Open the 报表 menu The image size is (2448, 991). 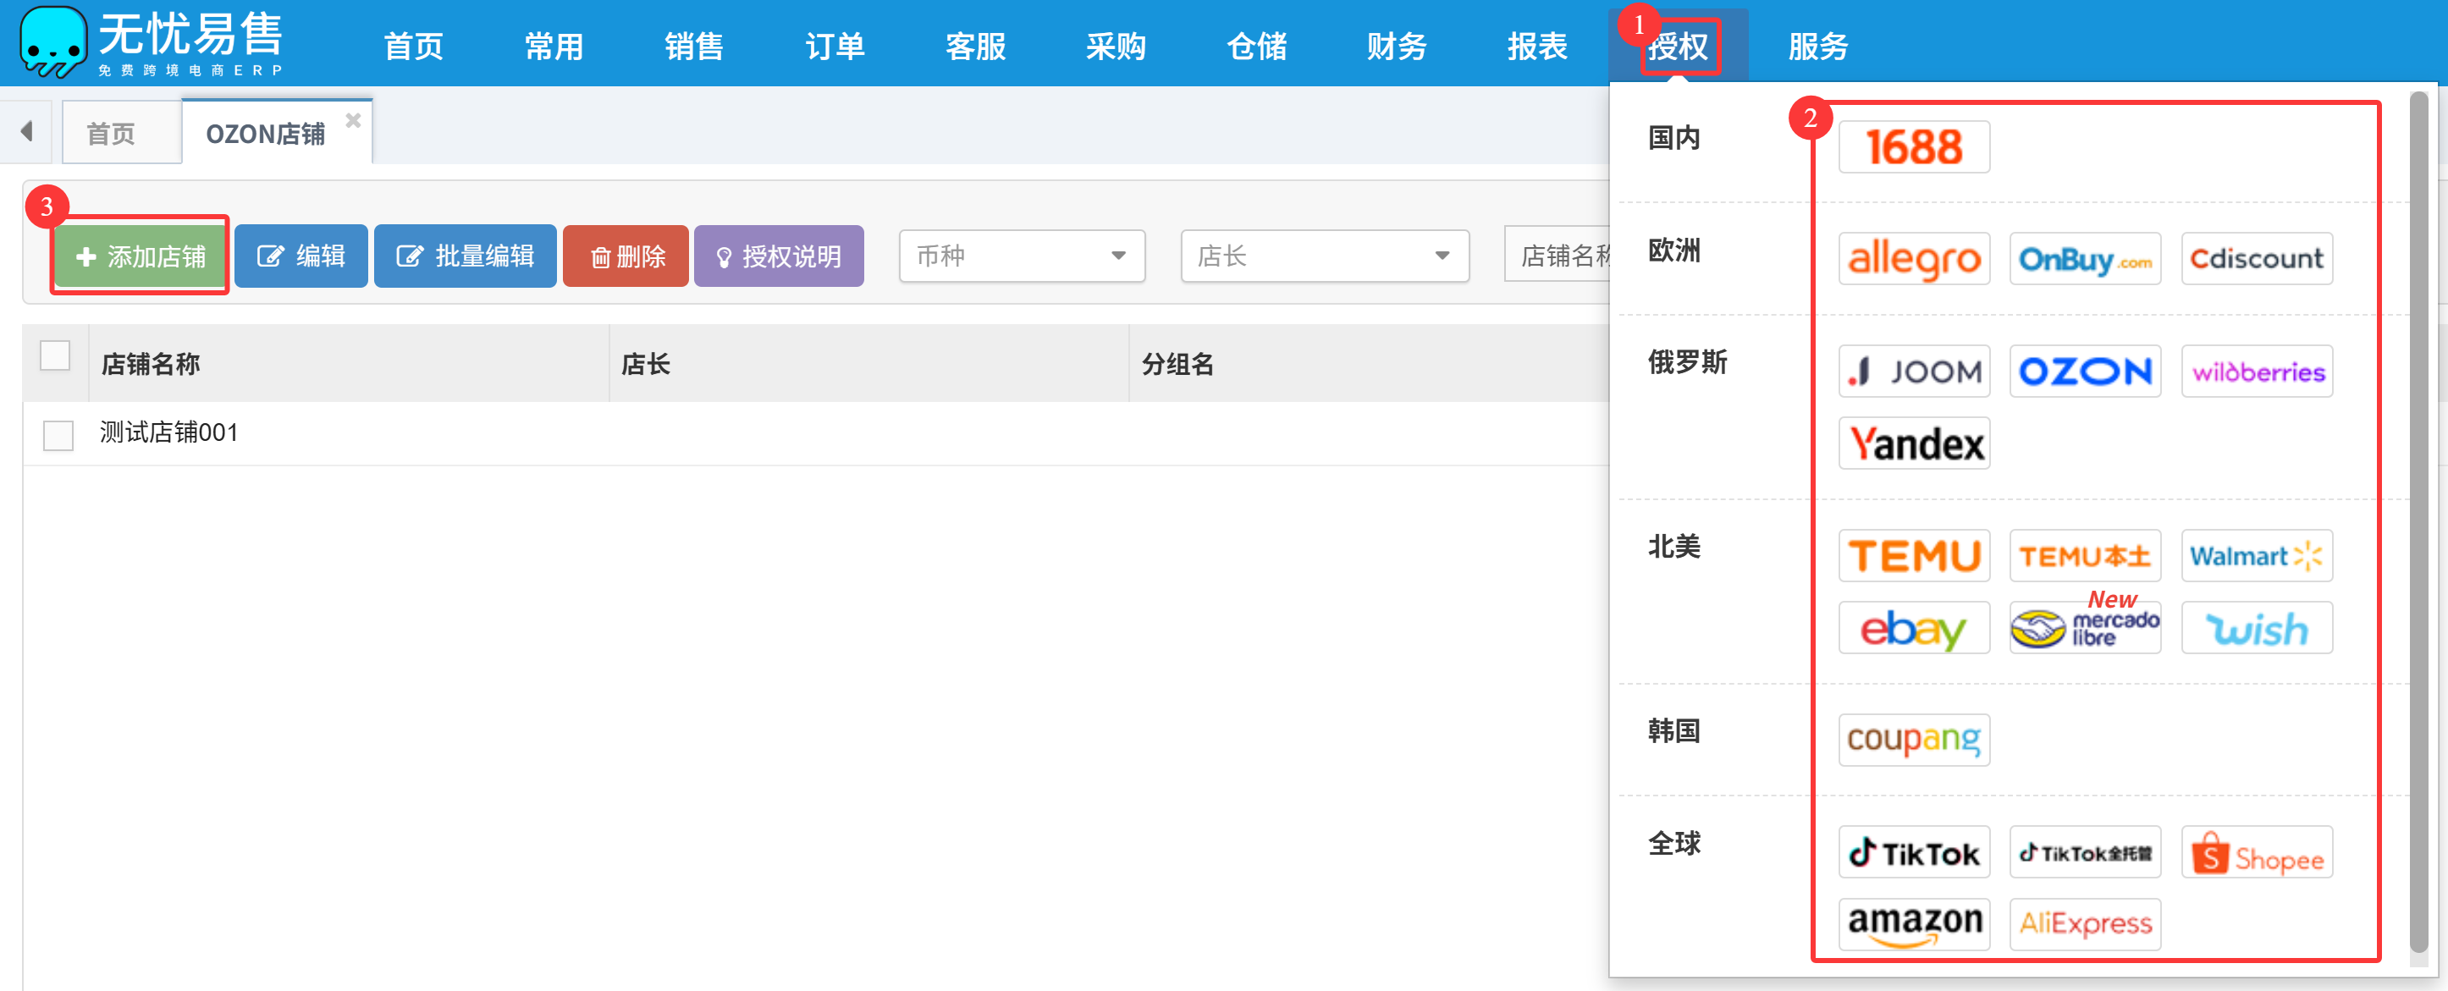click(1536, 46)
